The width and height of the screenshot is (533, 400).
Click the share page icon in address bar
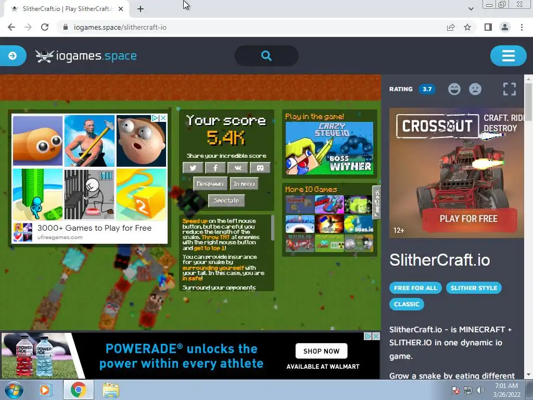tap(451, 27)
